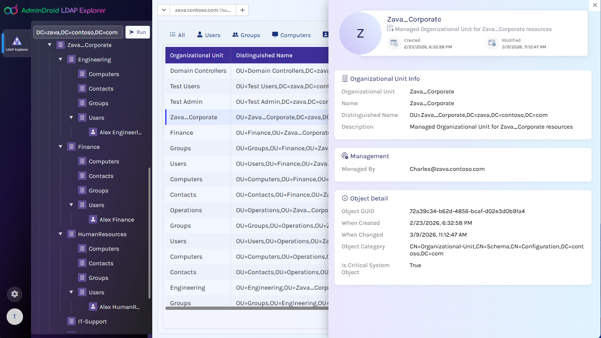Viewport: 601px width, 338px height.
Task: Click the icon beside Organizational Unit Info heading
Action: (345, 78)
